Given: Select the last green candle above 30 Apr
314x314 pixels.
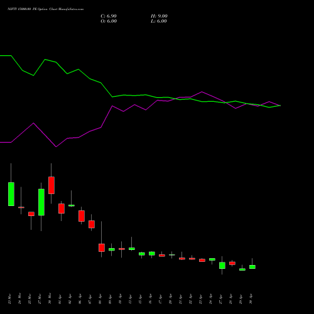Looking at the screenshot, I should point(252,267).
